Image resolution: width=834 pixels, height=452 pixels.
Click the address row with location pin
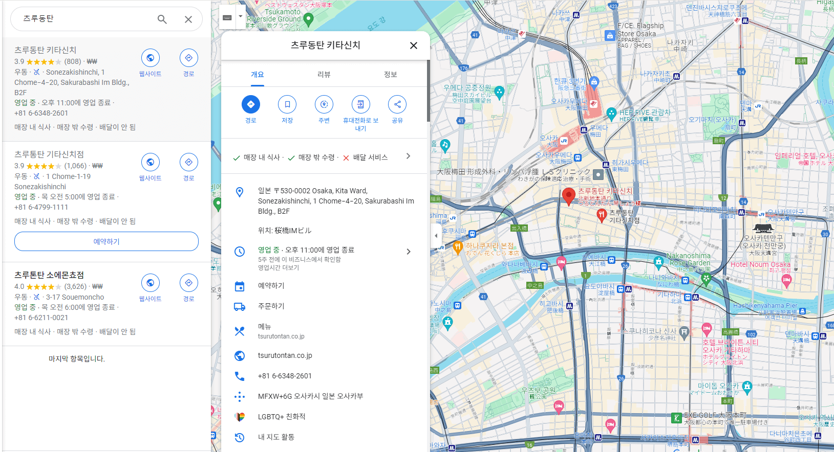click(x=324, y=201)
